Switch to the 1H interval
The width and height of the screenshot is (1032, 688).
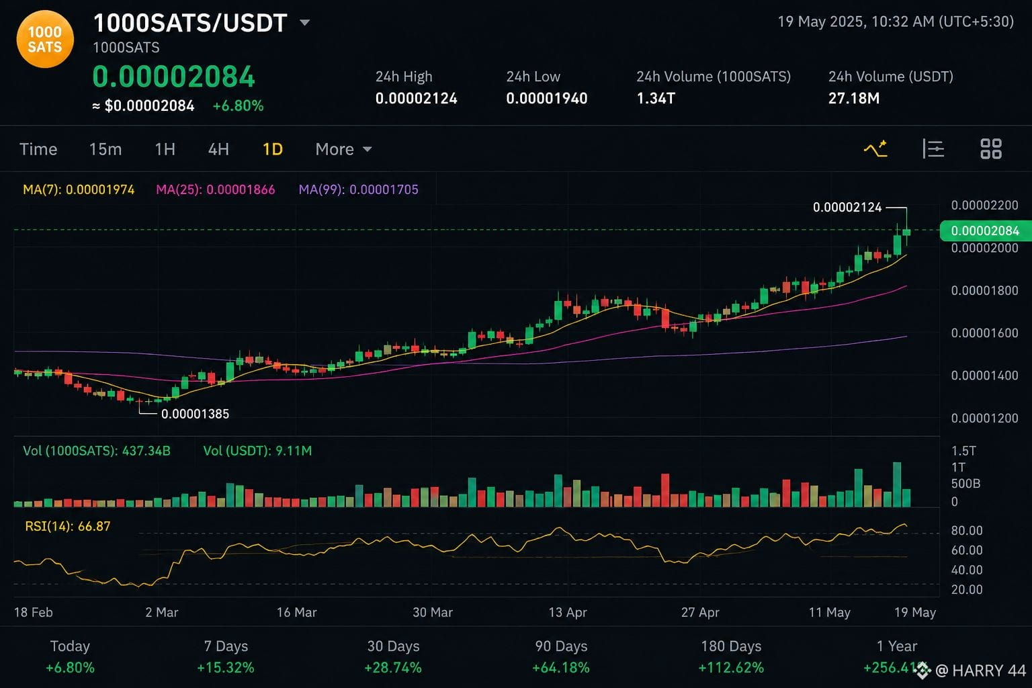tap(165, 149)
